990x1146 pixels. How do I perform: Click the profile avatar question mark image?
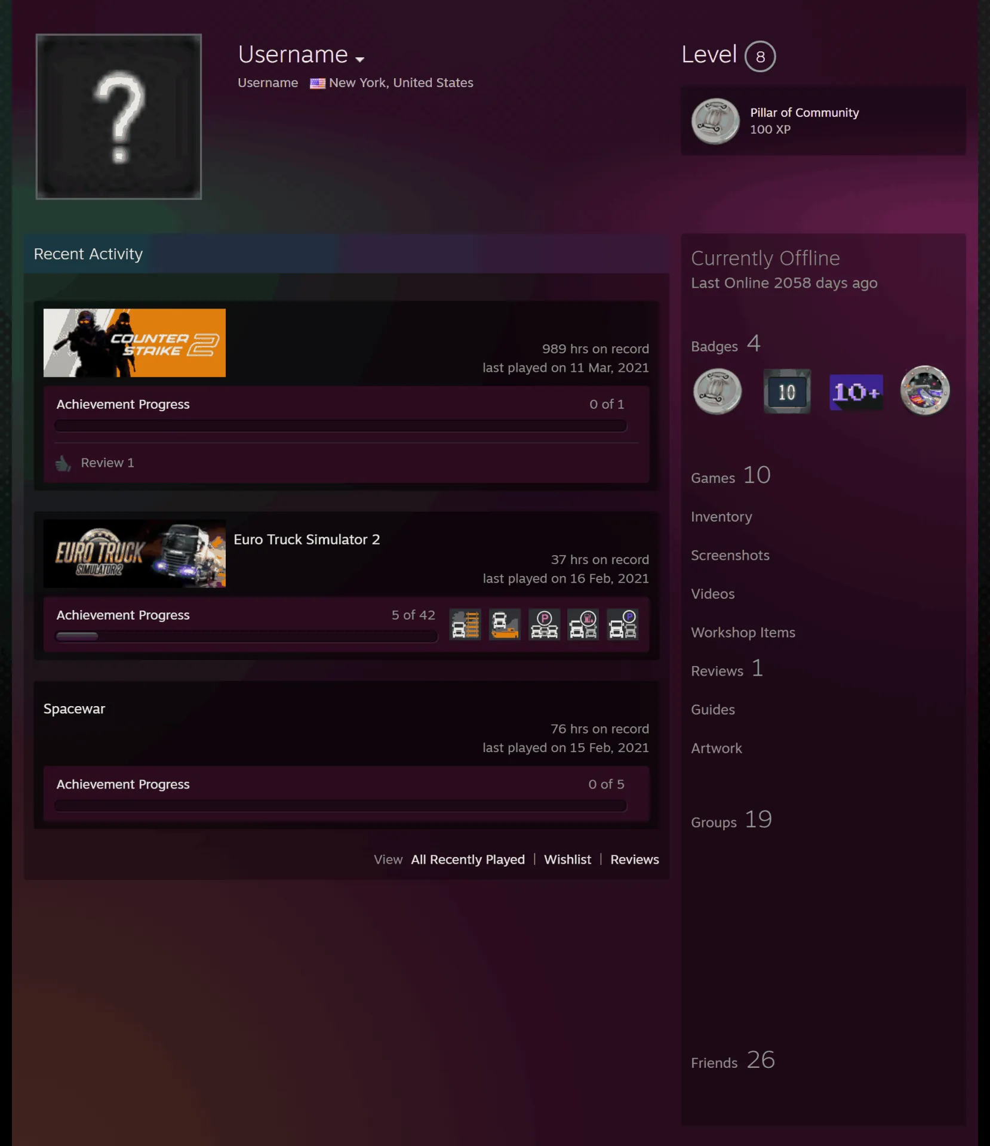tap(119, 116)
